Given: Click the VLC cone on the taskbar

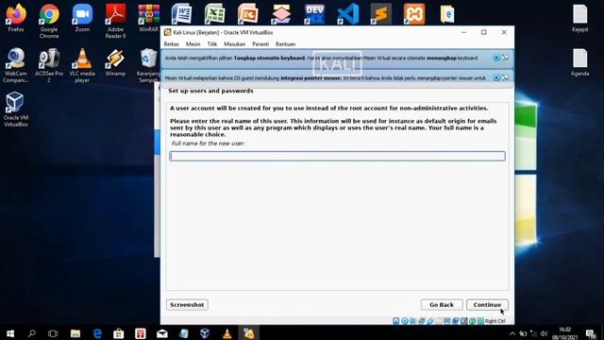Looking at the screenshot, I should click(x=227, y=333).
